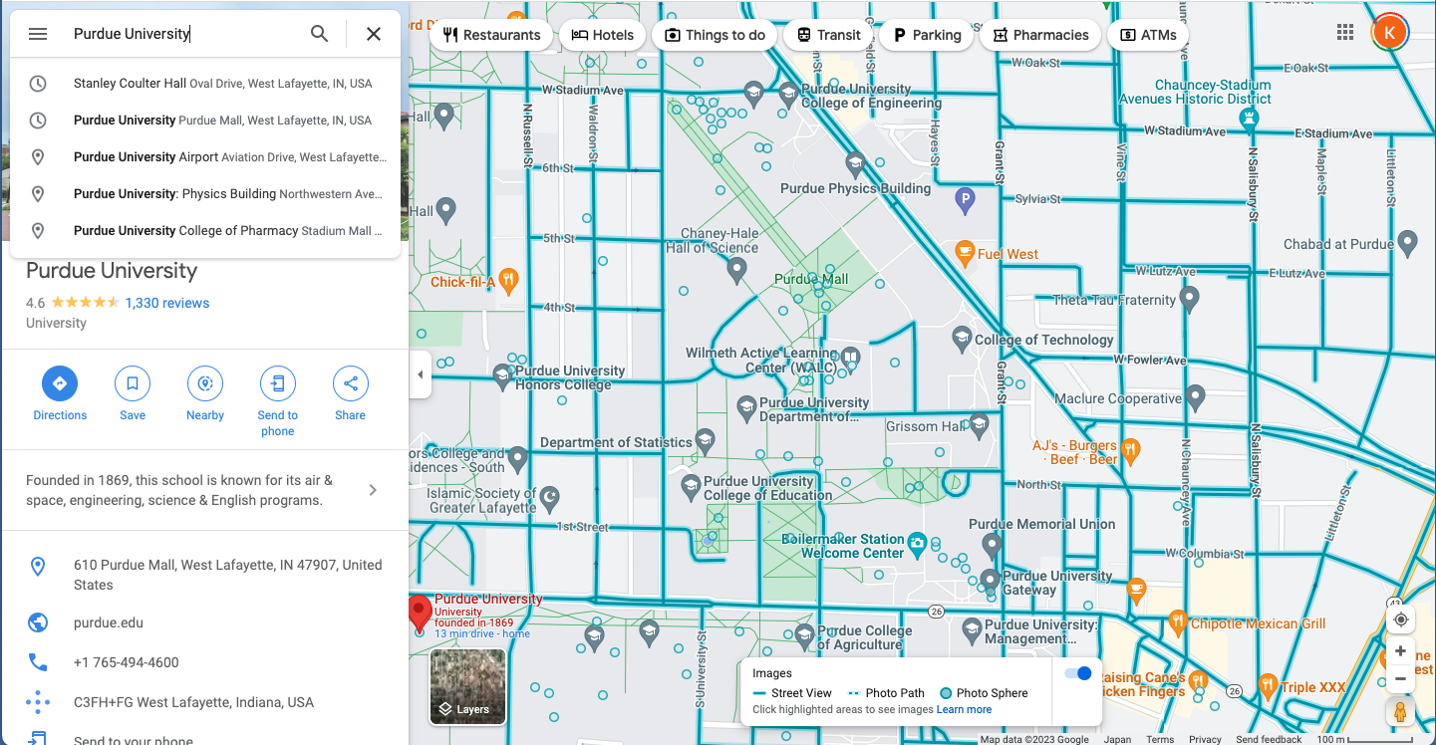Click the Pegman Street View icon
This screenshot has width=1436, height=745.
(1400, 711)
